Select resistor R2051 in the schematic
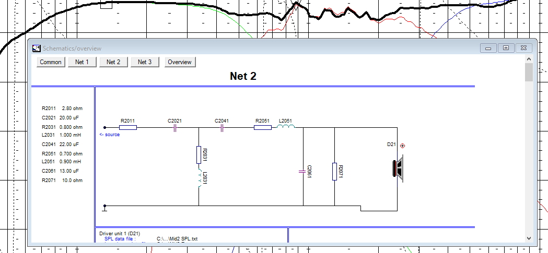 tap(262, 128)
